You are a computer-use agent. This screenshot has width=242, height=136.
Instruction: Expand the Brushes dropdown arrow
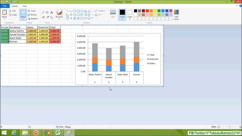pos(59,19)
